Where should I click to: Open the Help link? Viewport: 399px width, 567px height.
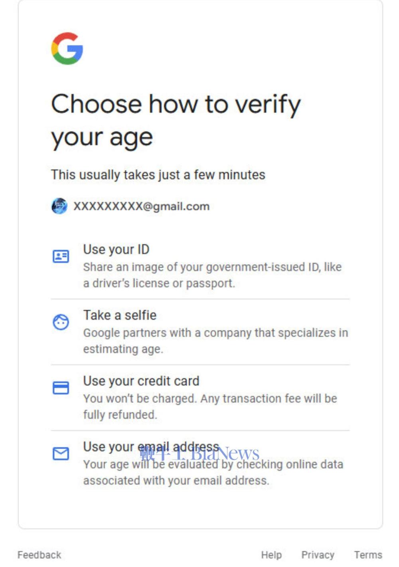(x=271, y=555)
